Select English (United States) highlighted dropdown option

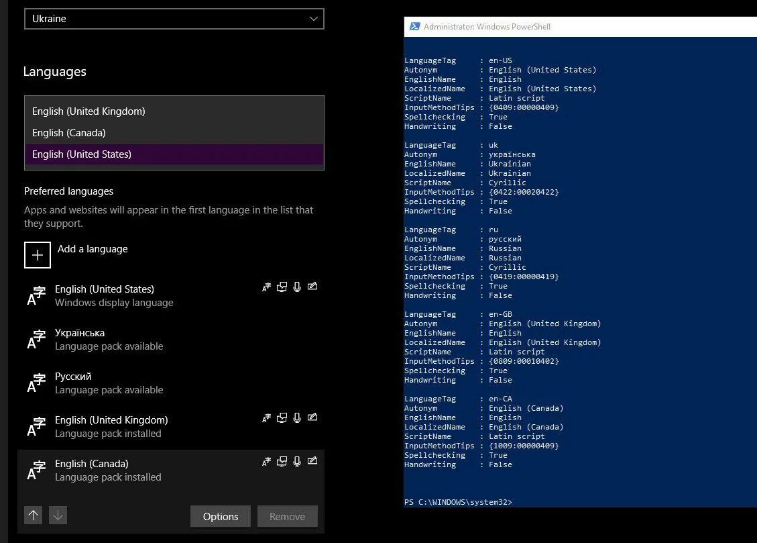pyautogui.click(x=174, y=154)
